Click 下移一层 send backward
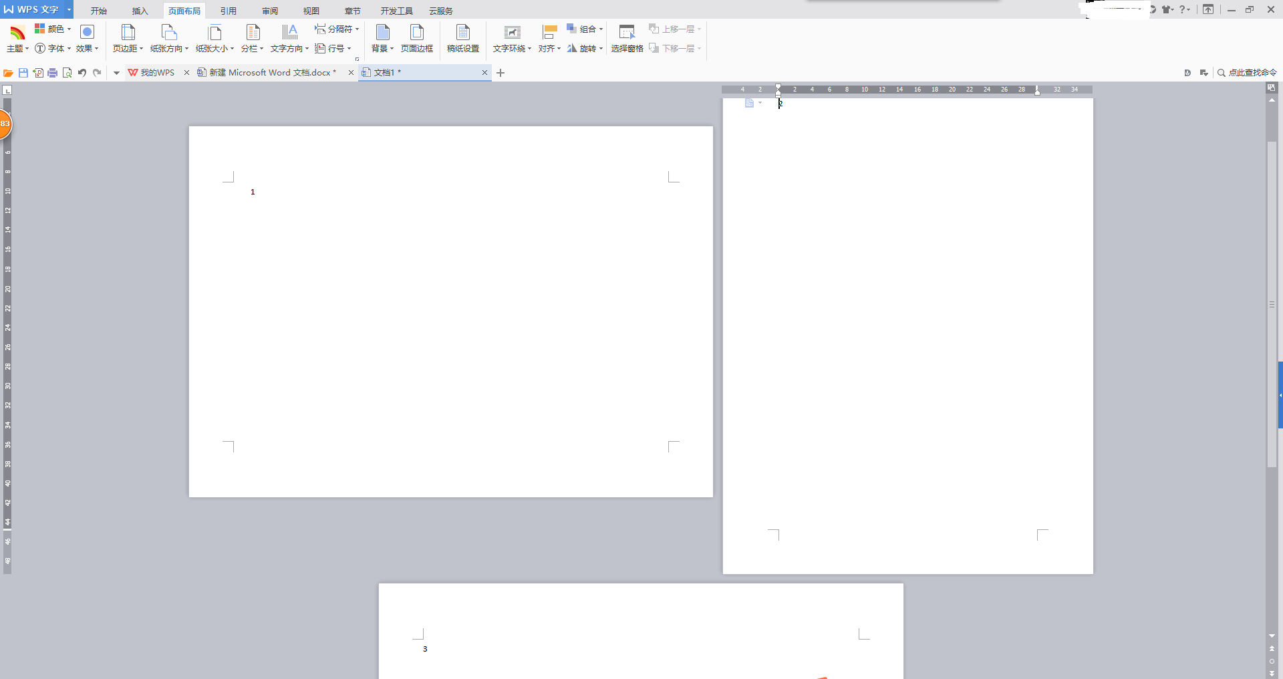This screenshot has width=1283, height=679. pos(675,48)
